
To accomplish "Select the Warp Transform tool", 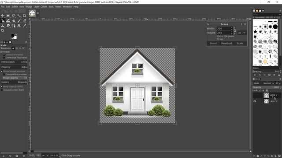I will (x=8, y=21).
